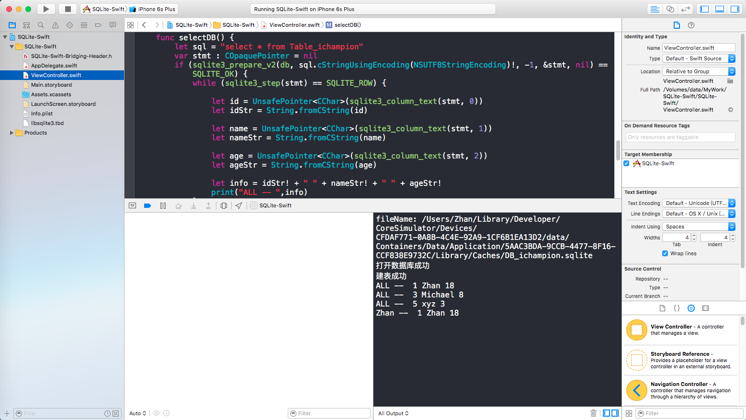The image size is (746, 420).
Task: Open the Find navigator magnifier
Action: point(41,25)
